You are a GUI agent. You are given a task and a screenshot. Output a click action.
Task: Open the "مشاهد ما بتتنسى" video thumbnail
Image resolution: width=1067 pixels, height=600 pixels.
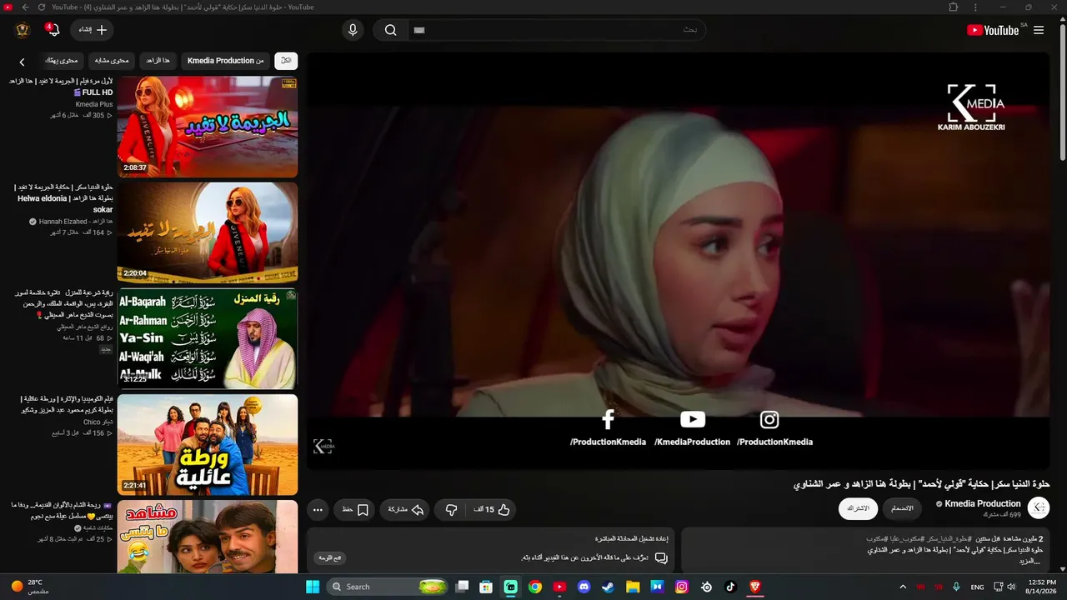click(208, 537)
